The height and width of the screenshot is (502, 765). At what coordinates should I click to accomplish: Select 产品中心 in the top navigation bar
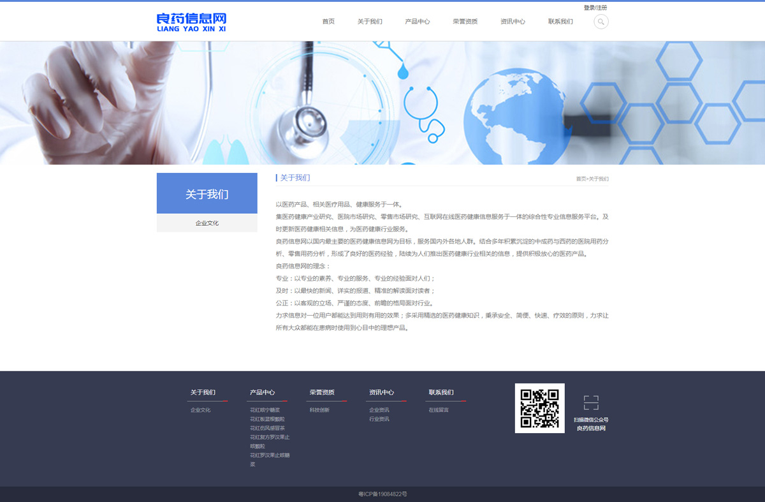418,22
